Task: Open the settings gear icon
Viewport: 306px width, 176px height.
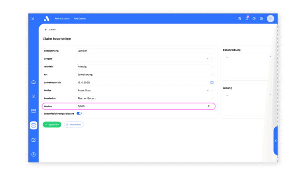Action: 261,18
